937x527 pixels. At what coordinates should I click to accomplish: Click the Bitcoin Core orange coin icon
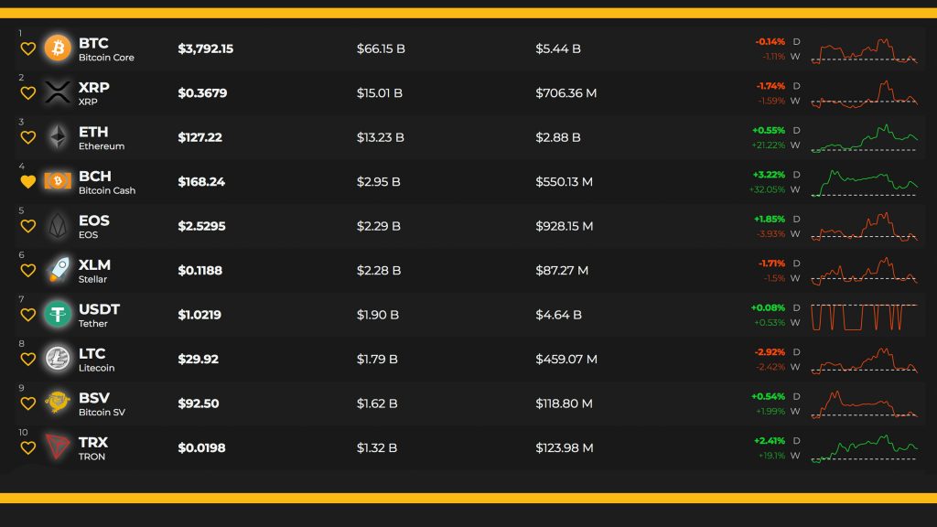coord(58,48)
